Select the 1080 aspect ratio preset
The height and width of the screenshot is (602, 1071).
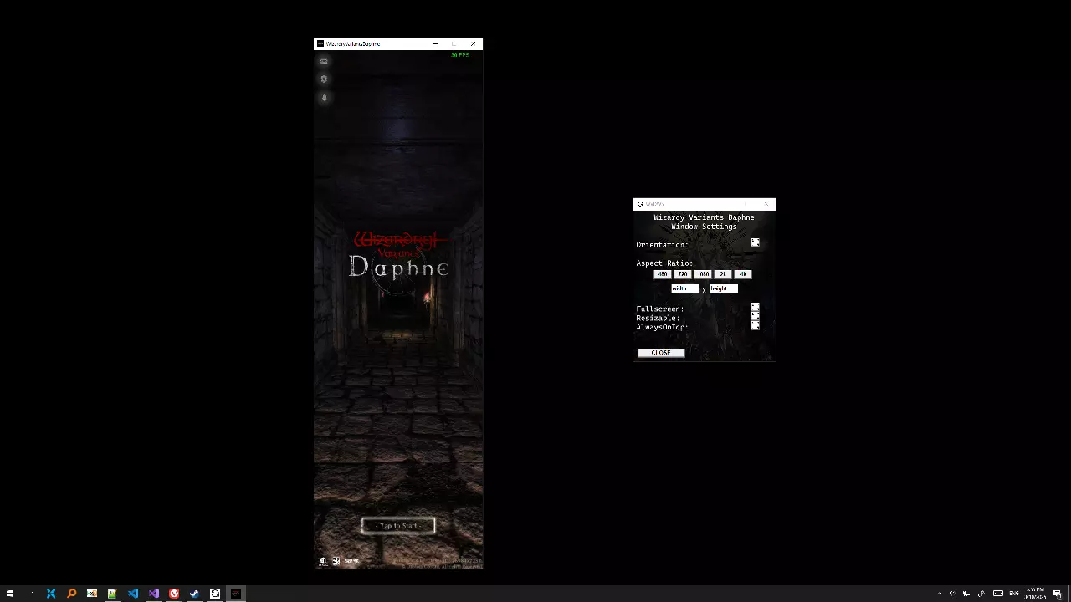coord(703,274)
